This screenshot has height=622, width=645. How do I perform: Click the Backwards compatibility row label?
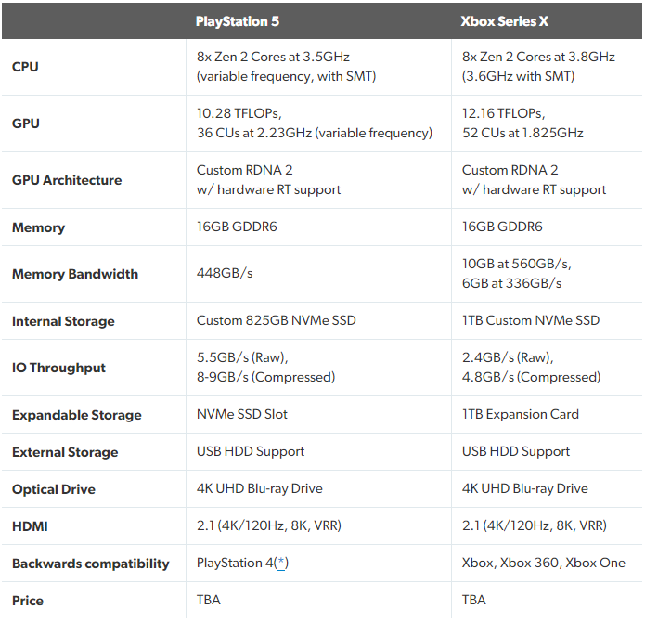(x=91, y=564)
